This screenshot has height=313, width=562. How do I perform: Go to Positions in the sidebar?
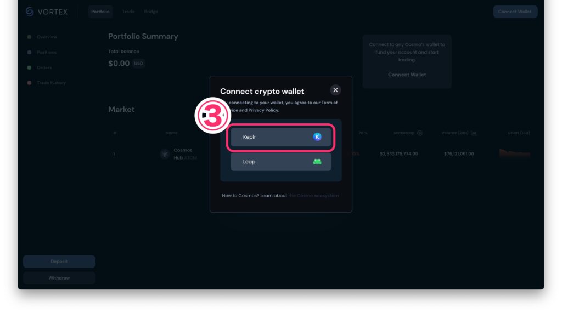(x=47, y=53)
